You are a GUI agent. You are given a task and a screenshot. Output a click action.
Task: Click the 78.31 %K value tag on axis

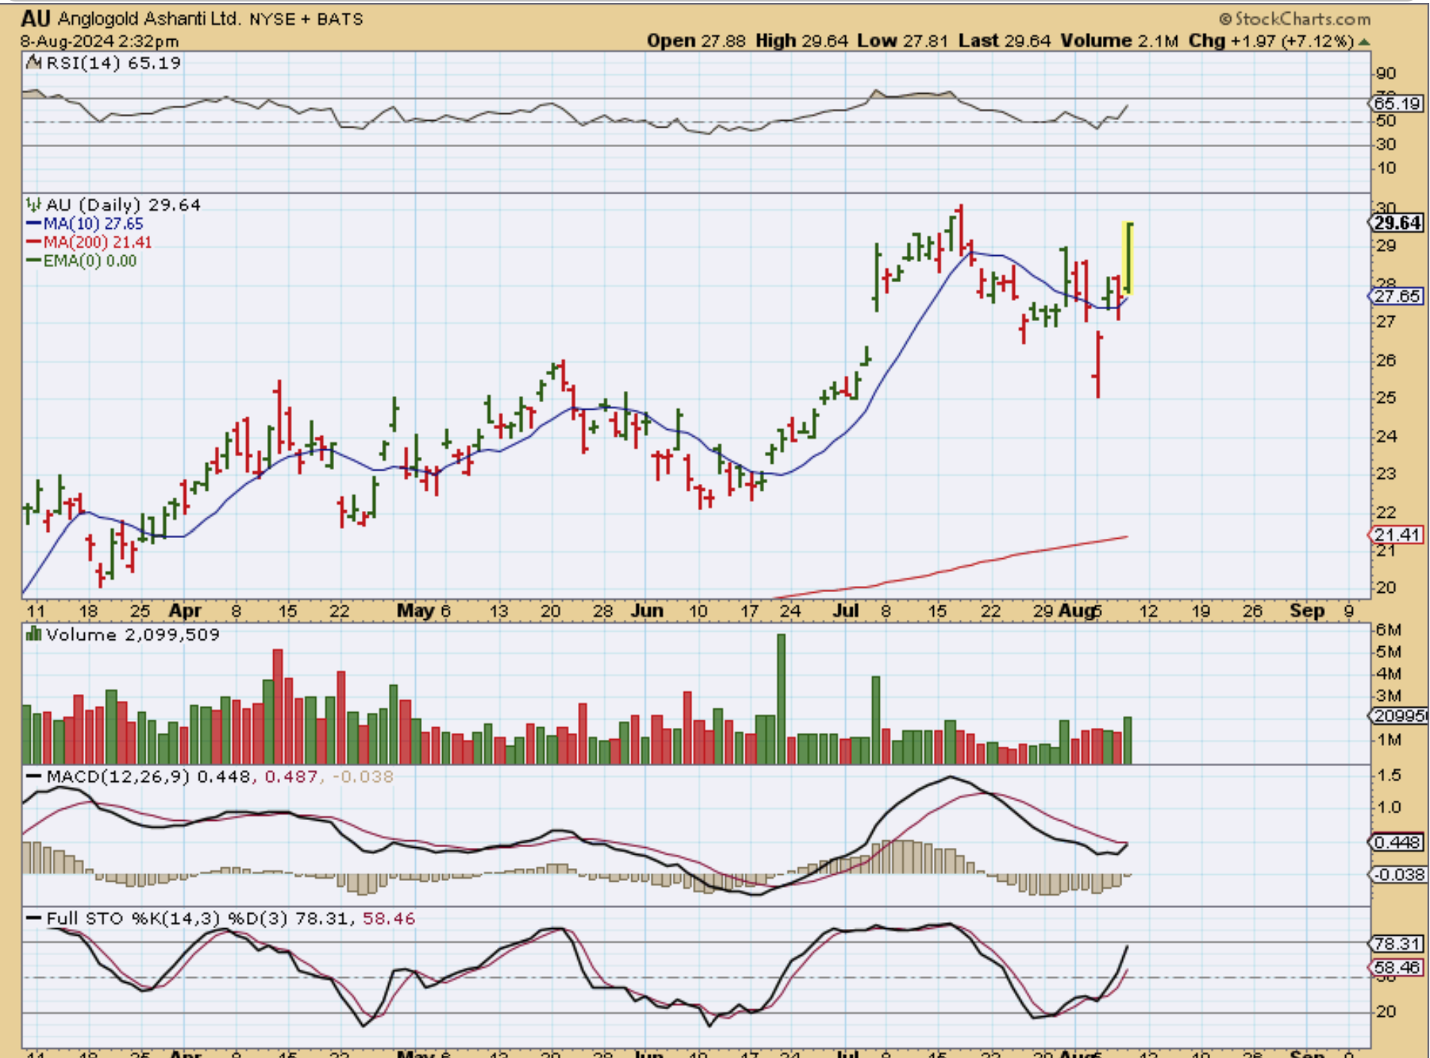(x=1397, y=944)
